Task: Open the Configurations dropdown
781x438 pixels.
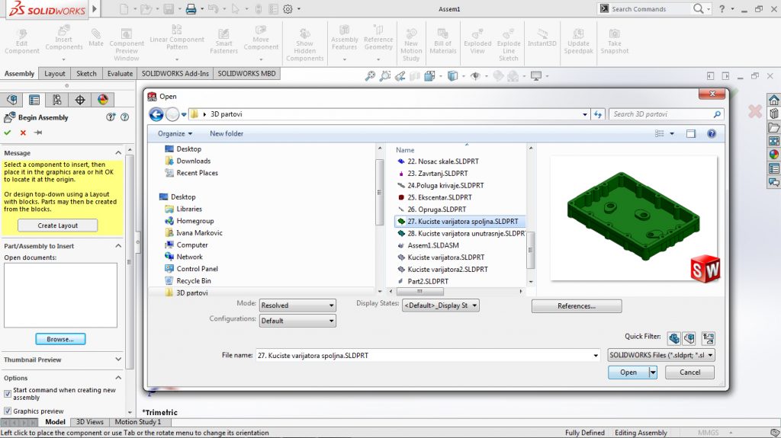Action: 297,321
